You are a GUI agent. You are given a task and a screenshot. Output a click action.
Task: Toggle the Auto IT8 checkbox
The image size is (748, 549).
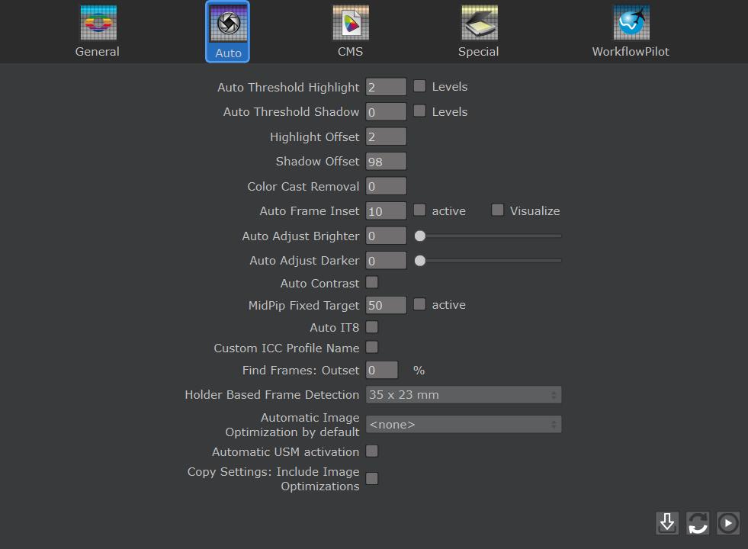372,327
